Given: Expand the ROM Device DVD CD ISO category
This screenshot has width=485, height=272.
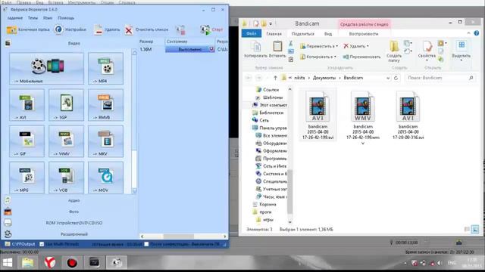Looking at the screenshot, I should [x=74, y=223].
